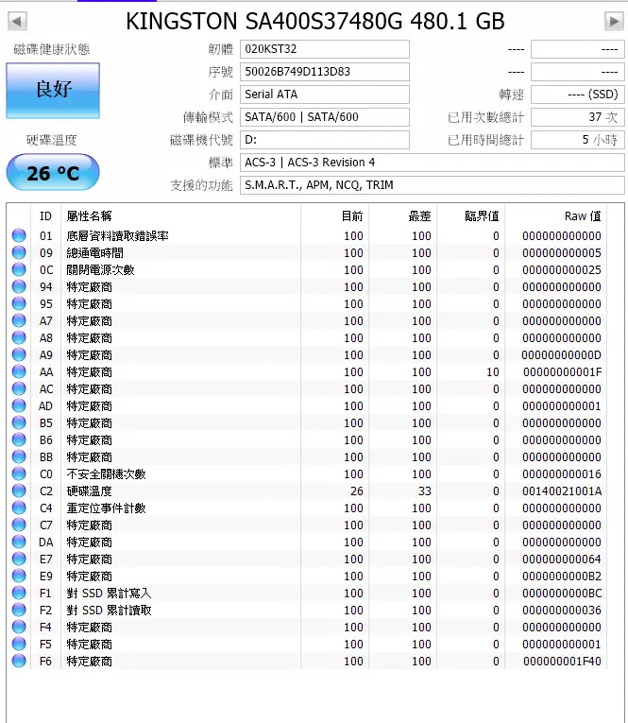Viewport: 628px width, 723px height.
Task: Click status icon of row 01
Action: (19, 235)
